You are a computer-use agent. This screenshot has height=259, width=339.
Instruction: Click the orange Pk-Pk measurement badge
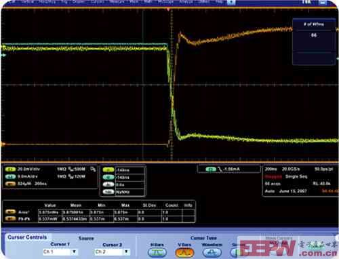pos(11,219)
